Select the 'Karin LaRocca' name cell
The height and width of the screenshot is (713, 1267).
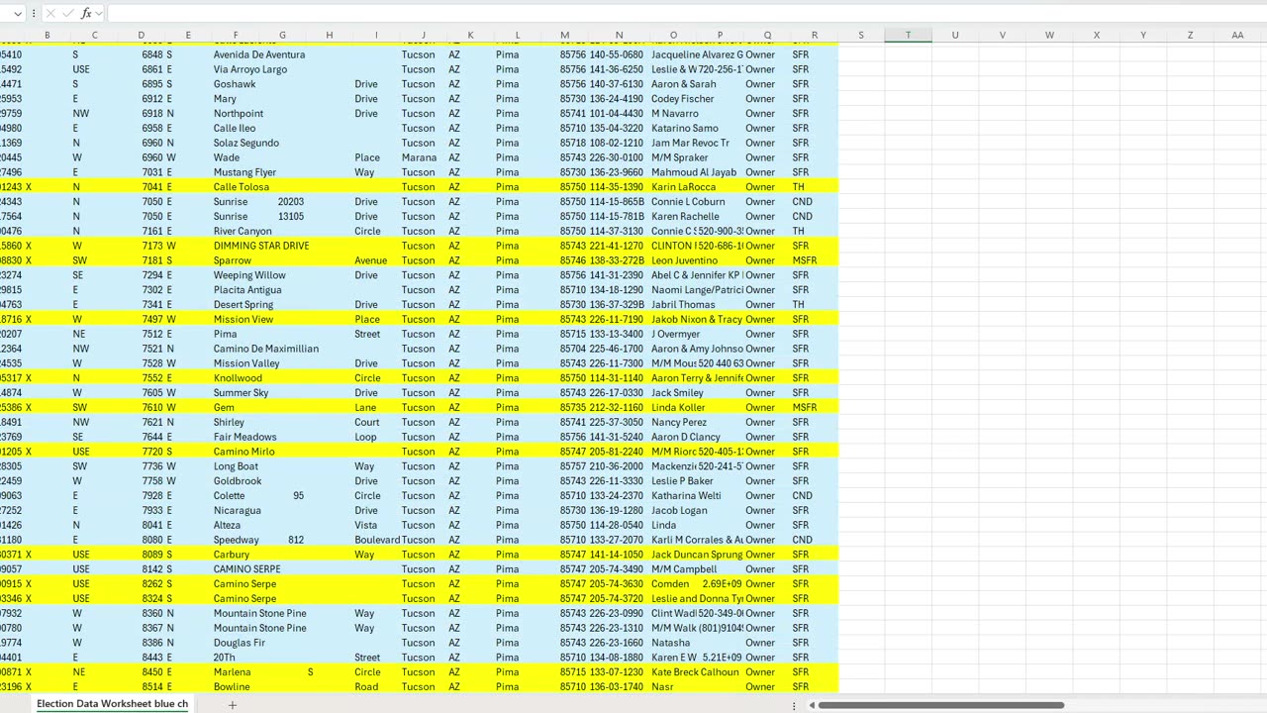[x=683, y=187]
